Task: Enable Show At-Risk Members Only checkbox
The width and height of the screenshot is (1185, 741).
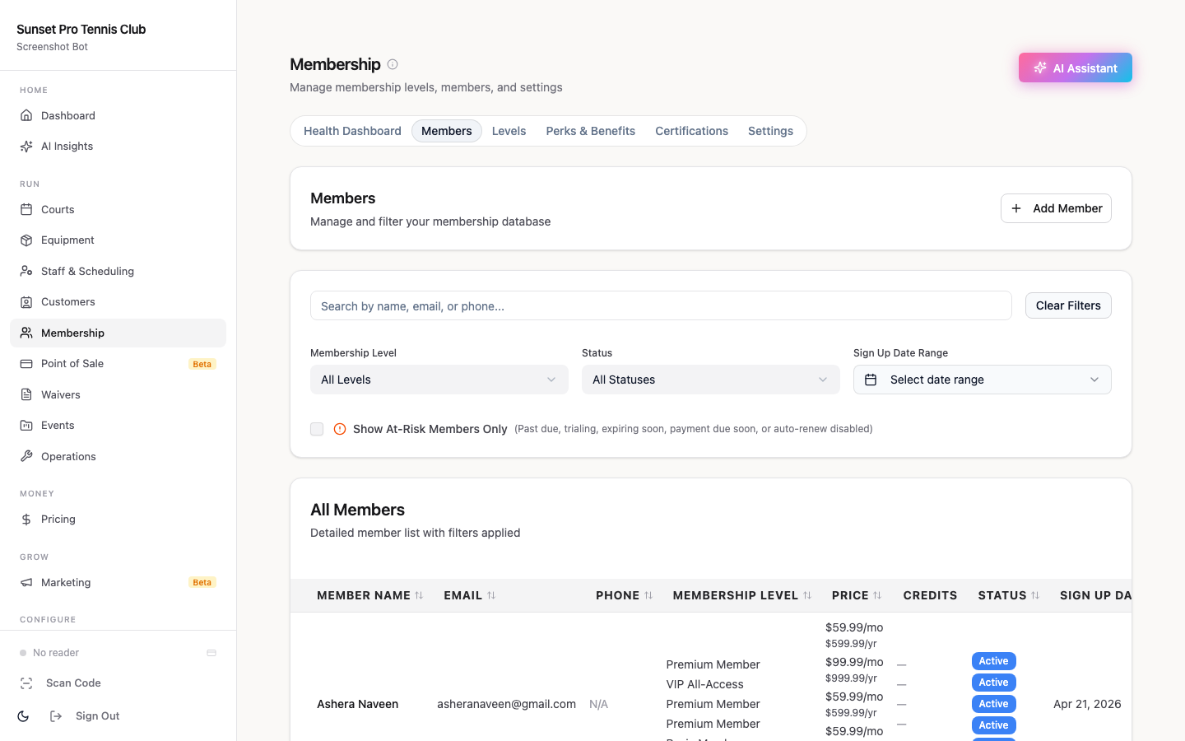Action: tap(317, 429)
